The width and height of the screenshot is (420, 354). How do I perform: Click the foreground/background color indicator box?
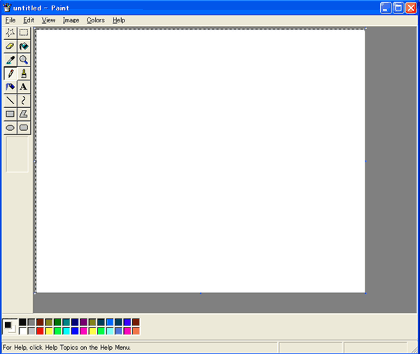(10, 327)
